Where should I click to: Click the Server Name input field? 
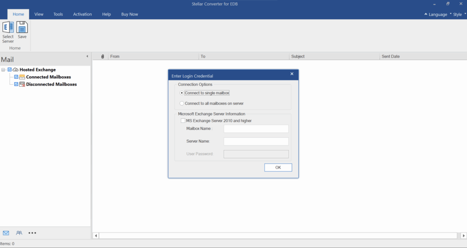256,141
